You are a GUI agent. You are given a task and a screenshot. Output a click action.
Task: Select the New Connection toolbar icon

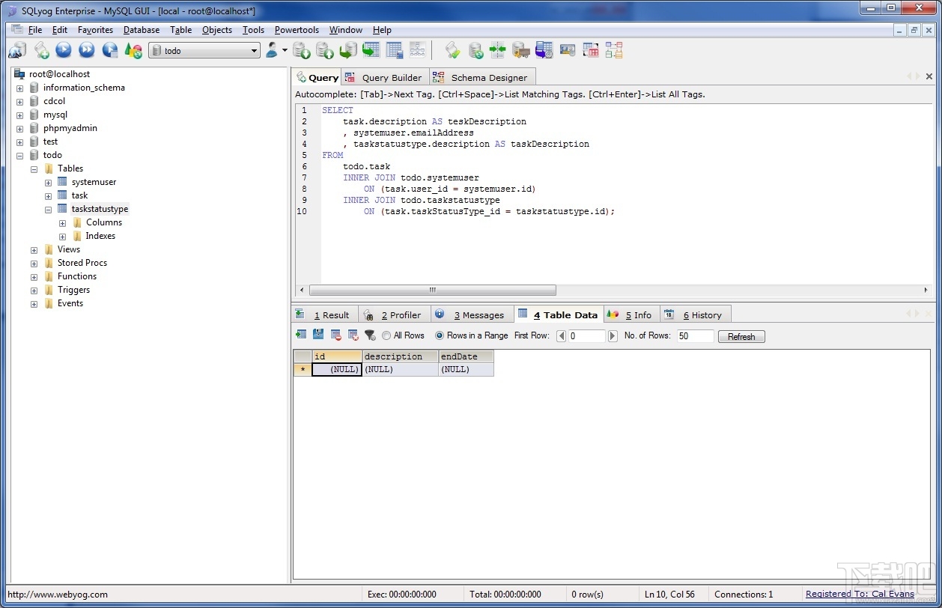(17, 50)
